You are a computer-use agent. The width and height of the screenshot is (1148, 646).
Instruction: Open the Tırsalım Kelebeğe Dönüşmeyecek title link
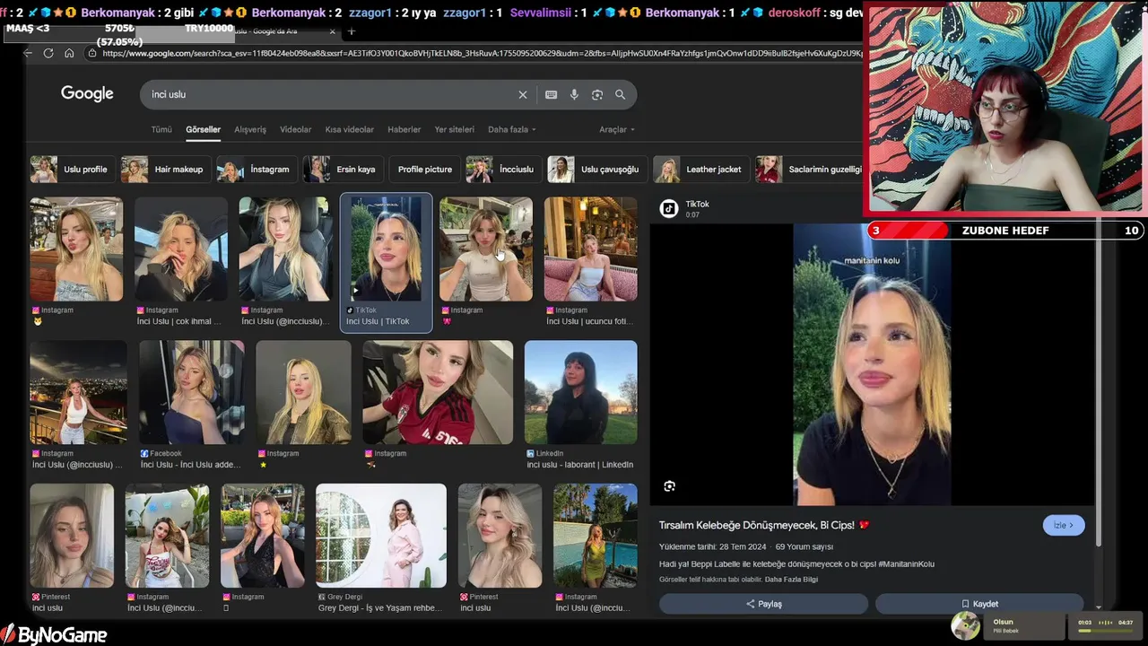[764, 525]
